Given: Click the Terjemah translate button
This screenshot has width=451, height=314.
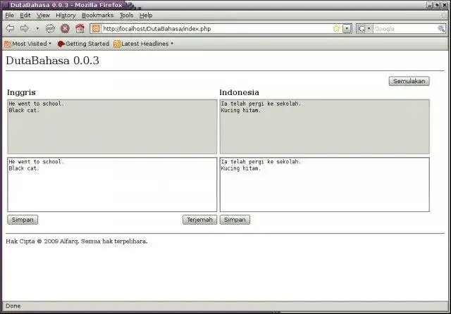Looking at the screenshot, I should coord(199,220).
